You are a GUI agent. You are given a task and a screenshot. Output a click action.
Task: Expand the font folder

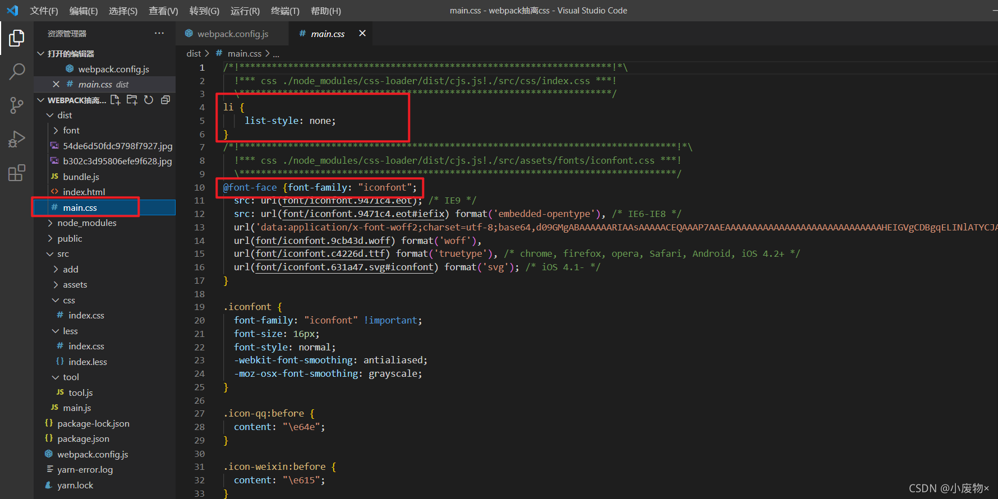click(x=104, y=130)
